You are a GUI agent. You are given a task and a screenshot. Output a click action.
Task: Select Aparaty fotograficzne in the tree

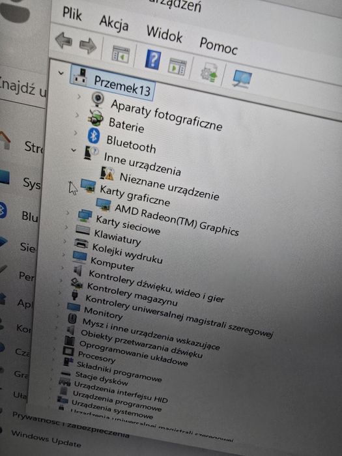[x=167, y=115]
